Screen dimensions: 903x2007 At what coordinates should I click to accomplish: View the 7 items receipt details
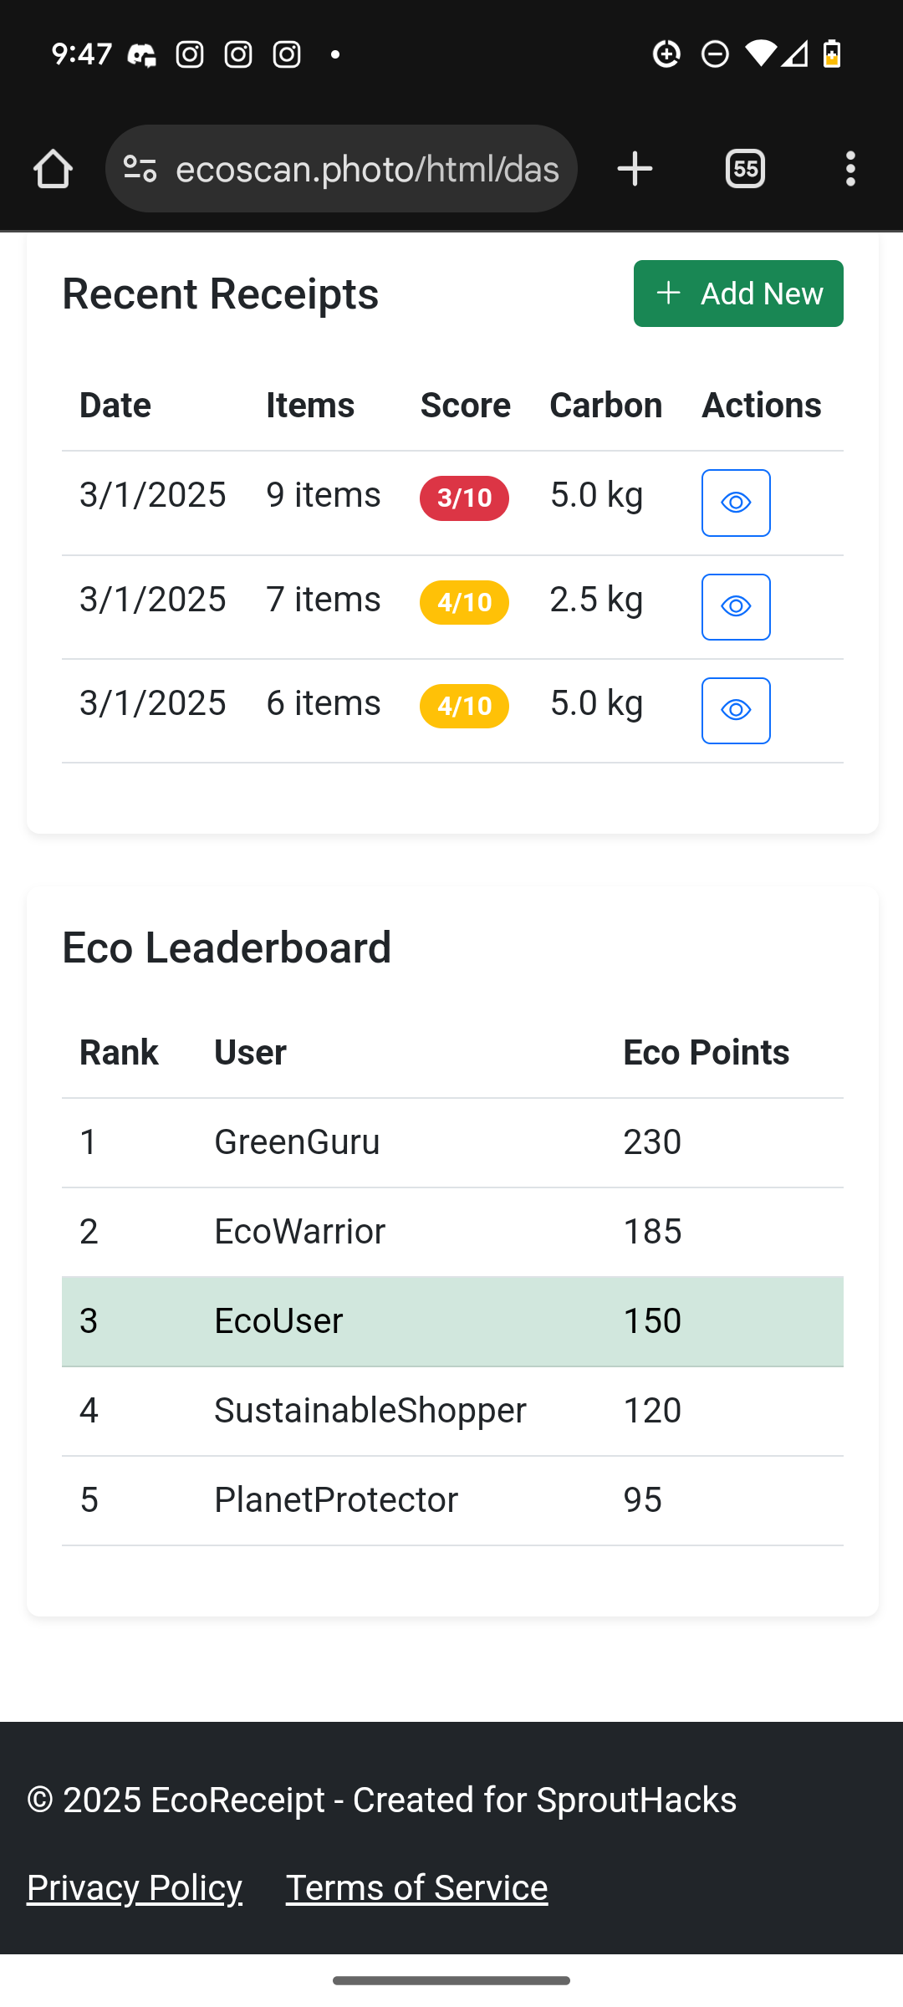tap(735, 607)
